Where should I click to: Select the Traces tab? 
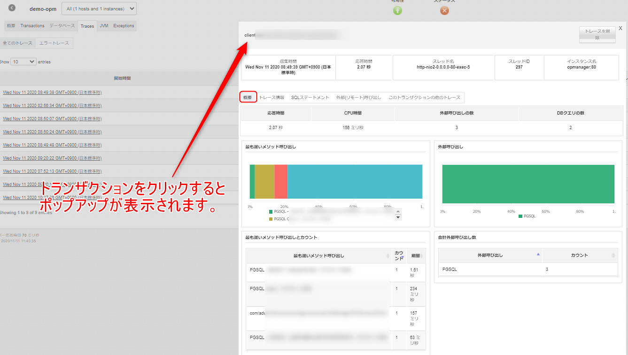(87, 26)
